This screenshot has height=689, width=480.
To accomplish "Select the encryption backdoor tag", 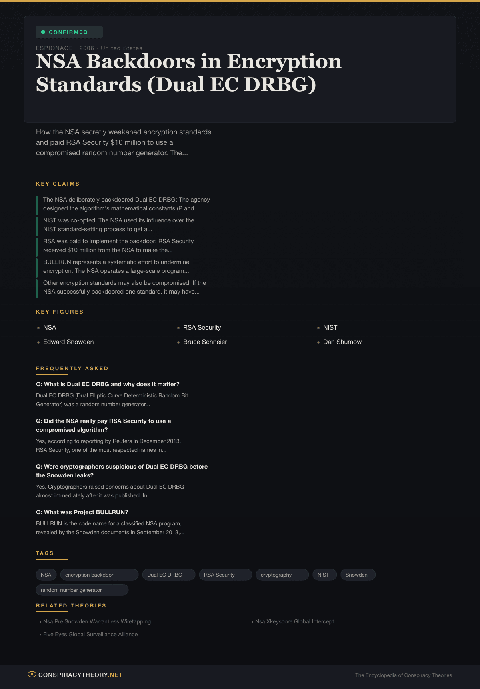I will tap(99, 575).
